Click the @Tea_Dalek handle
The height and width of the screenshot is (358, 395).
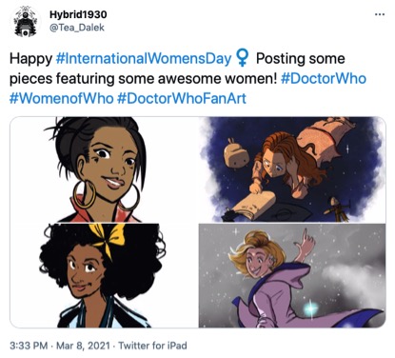77,28
